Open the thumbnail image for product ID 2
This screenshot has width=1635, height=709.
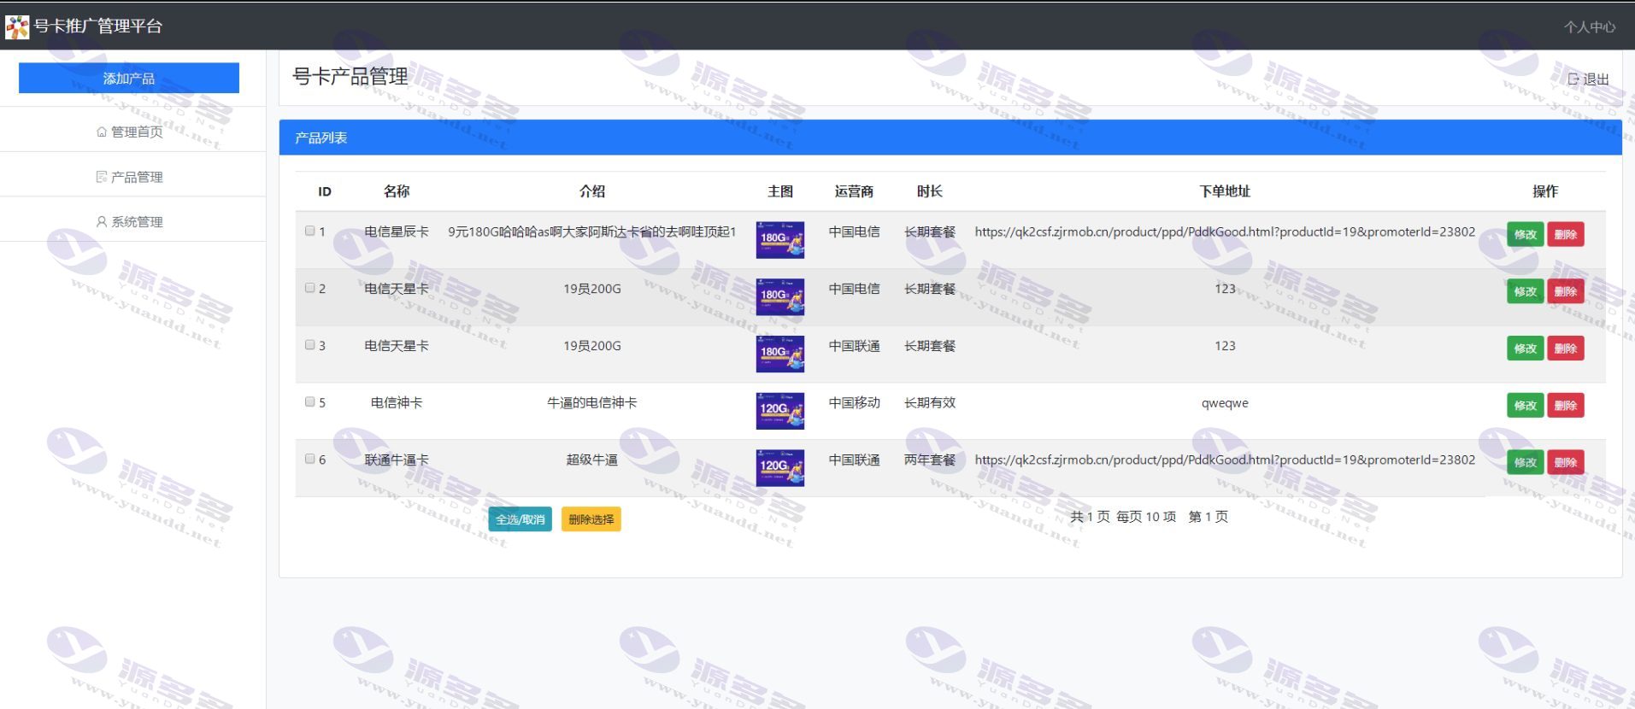[x=780, y=297]
